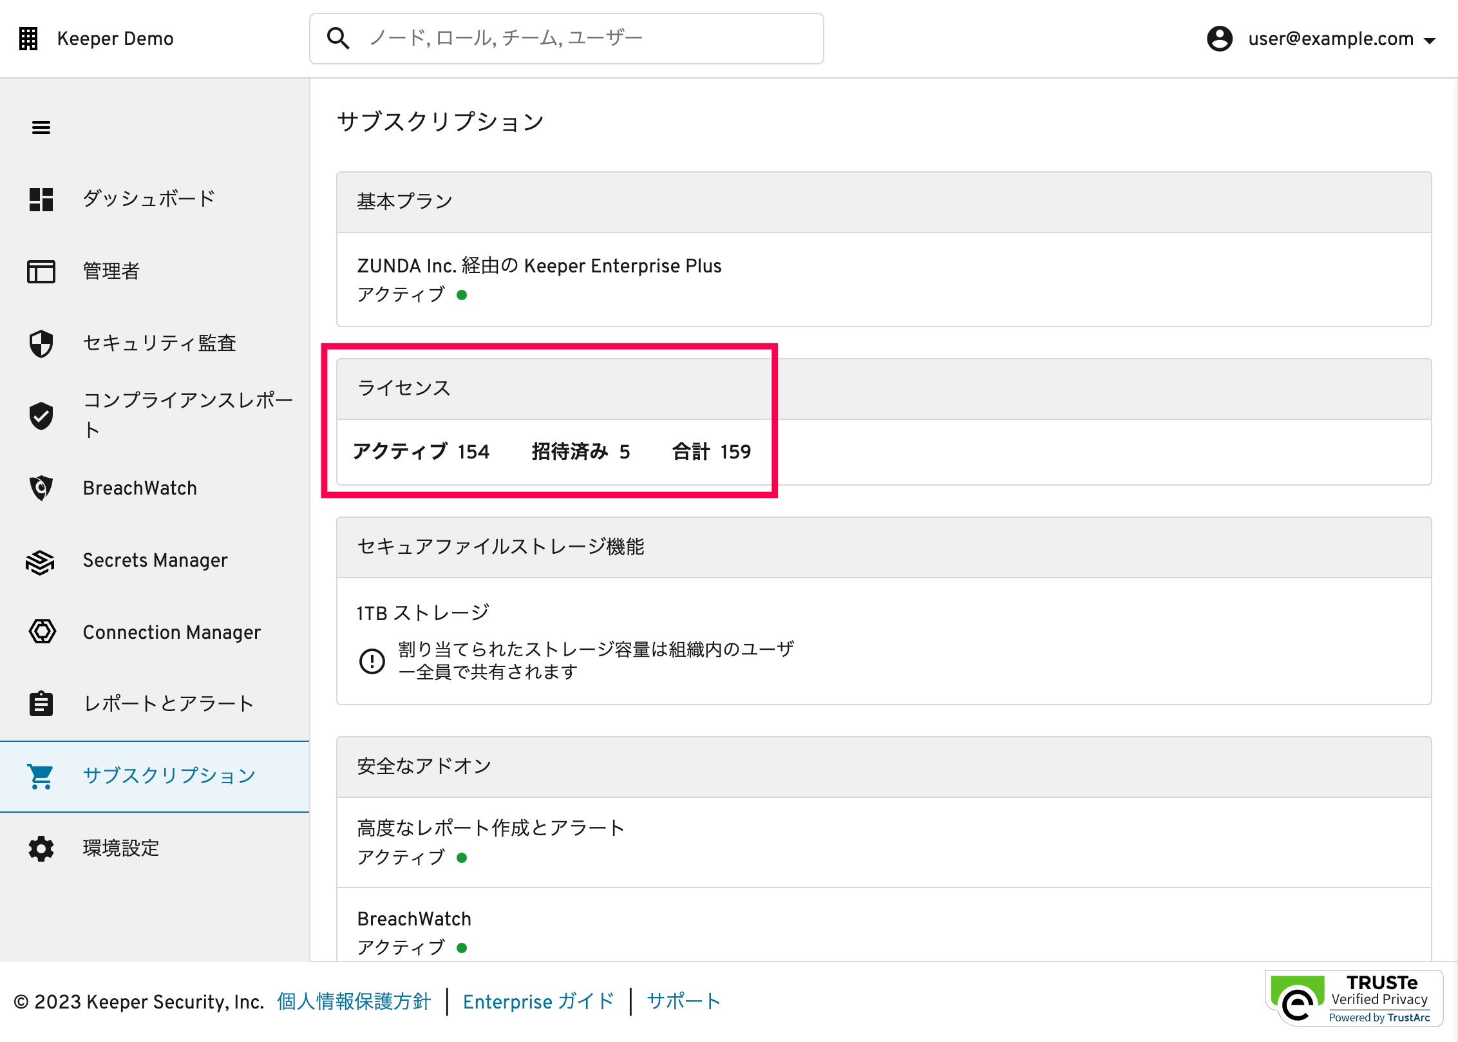Click the dashboard tiles icon
Image resolution: width=1458 pixels, height=1042 pixels.
point(41,200)
